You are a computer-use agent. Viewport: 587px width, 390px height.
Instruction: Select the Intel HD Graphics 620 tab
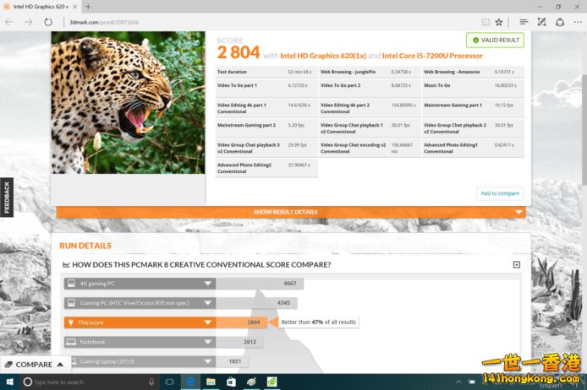pyautogui.click(x=40, y=7)
